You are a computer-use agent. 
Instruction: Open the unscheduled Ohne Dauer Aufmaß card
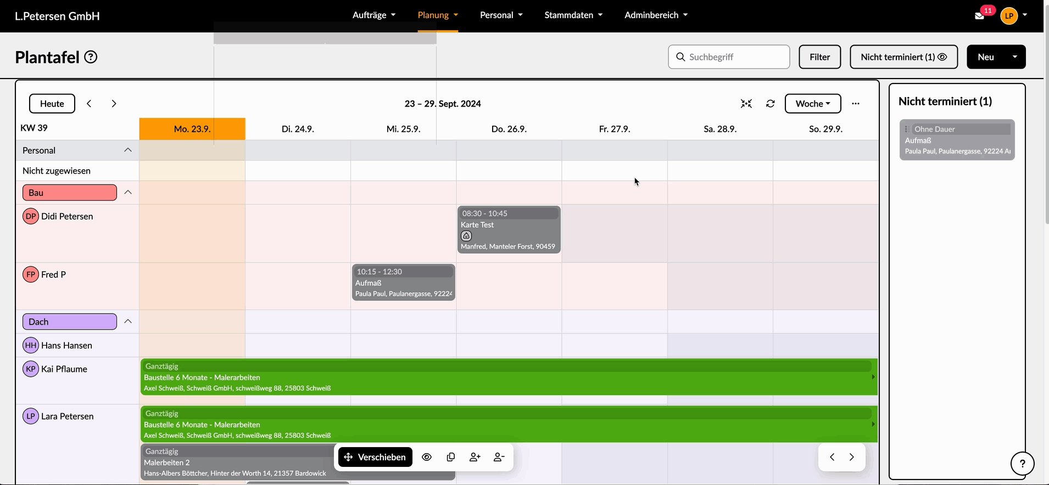(x=957, y=140)
